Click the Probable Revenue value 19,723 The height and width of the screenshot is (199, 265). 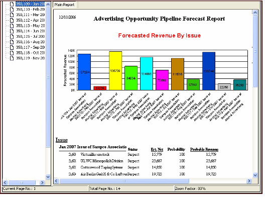(x=211, y=174)
